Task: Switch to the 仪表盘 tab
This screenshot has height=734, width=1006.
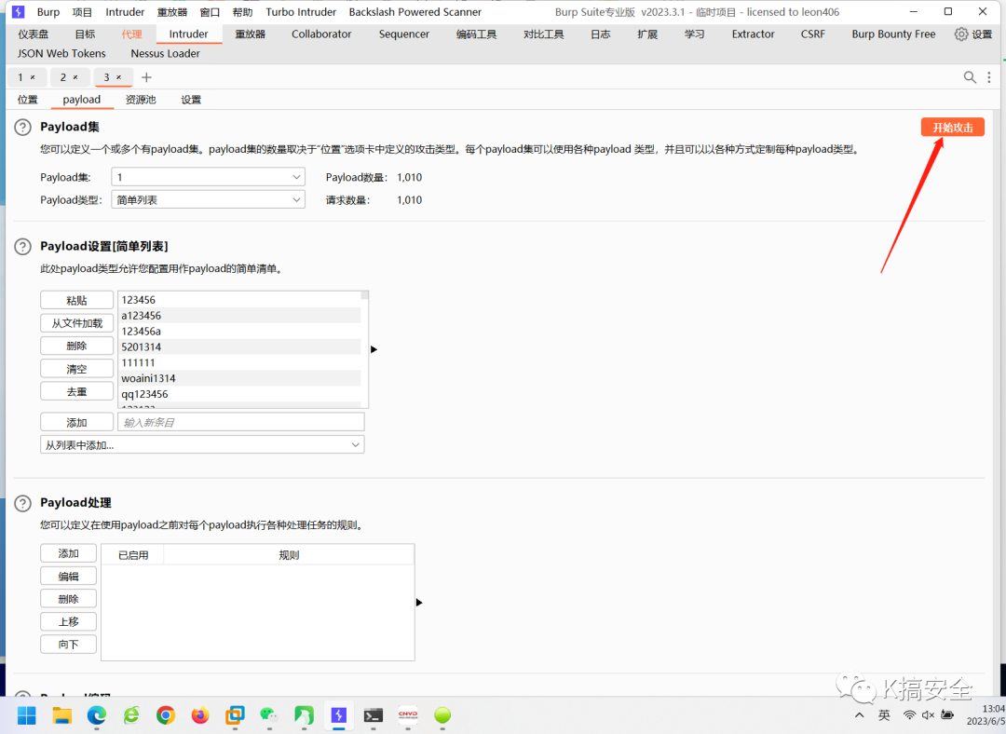Action: [34, 34]
